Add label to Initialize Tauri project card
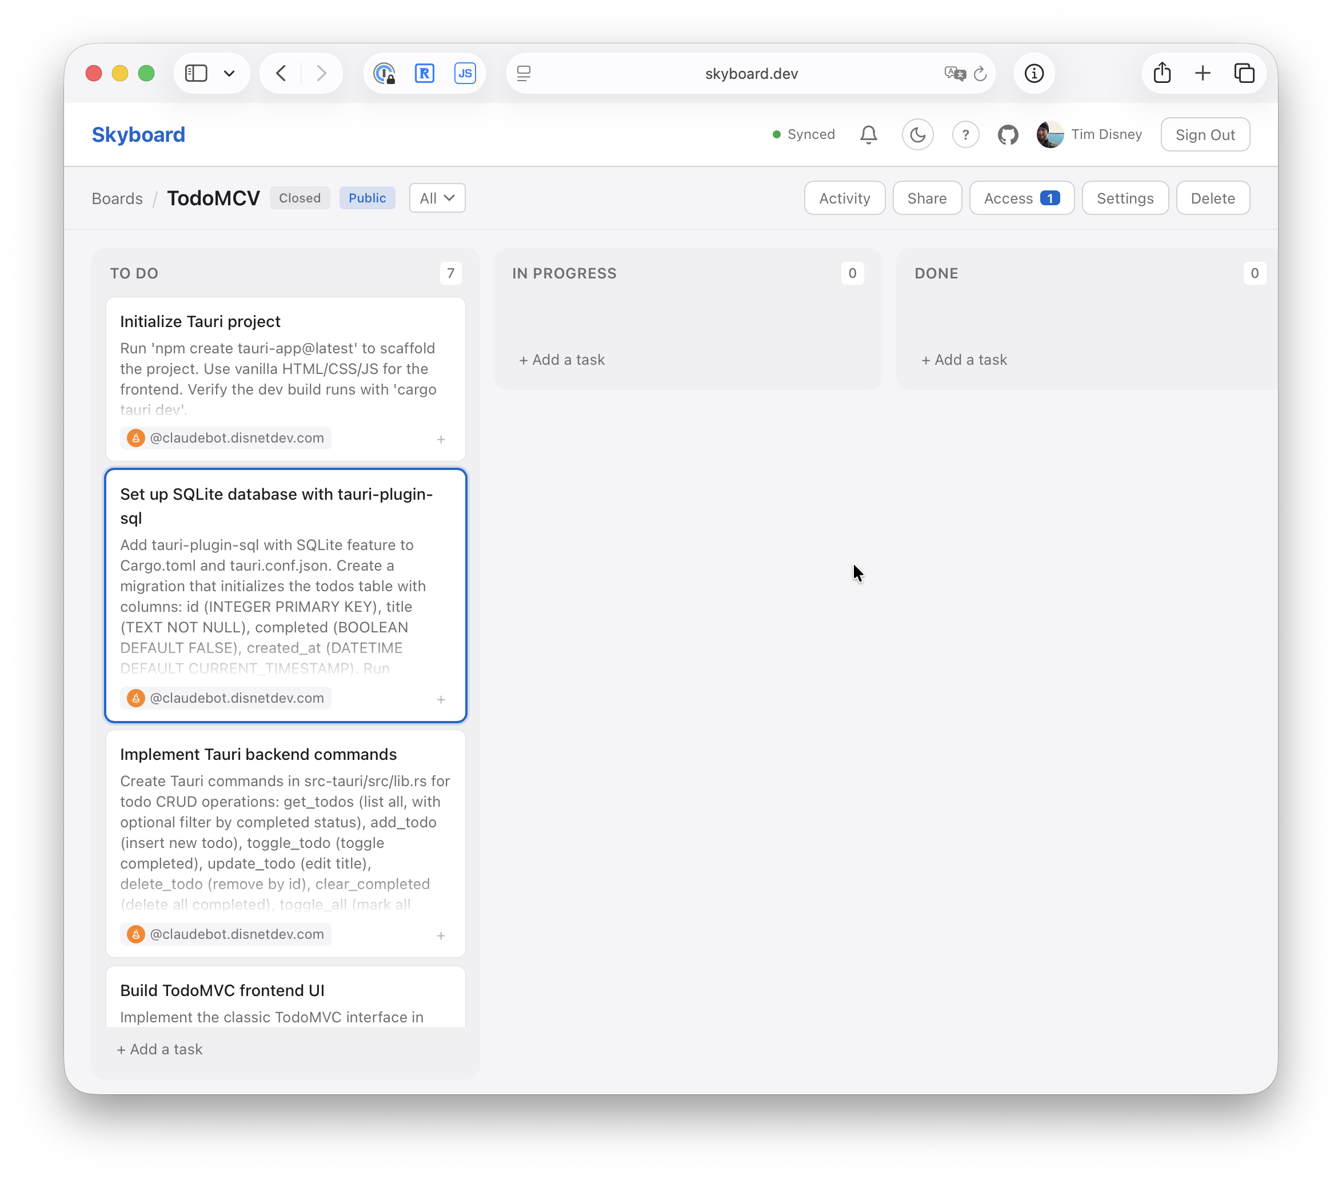The image size is (1342, 1179). pos(441,439)
